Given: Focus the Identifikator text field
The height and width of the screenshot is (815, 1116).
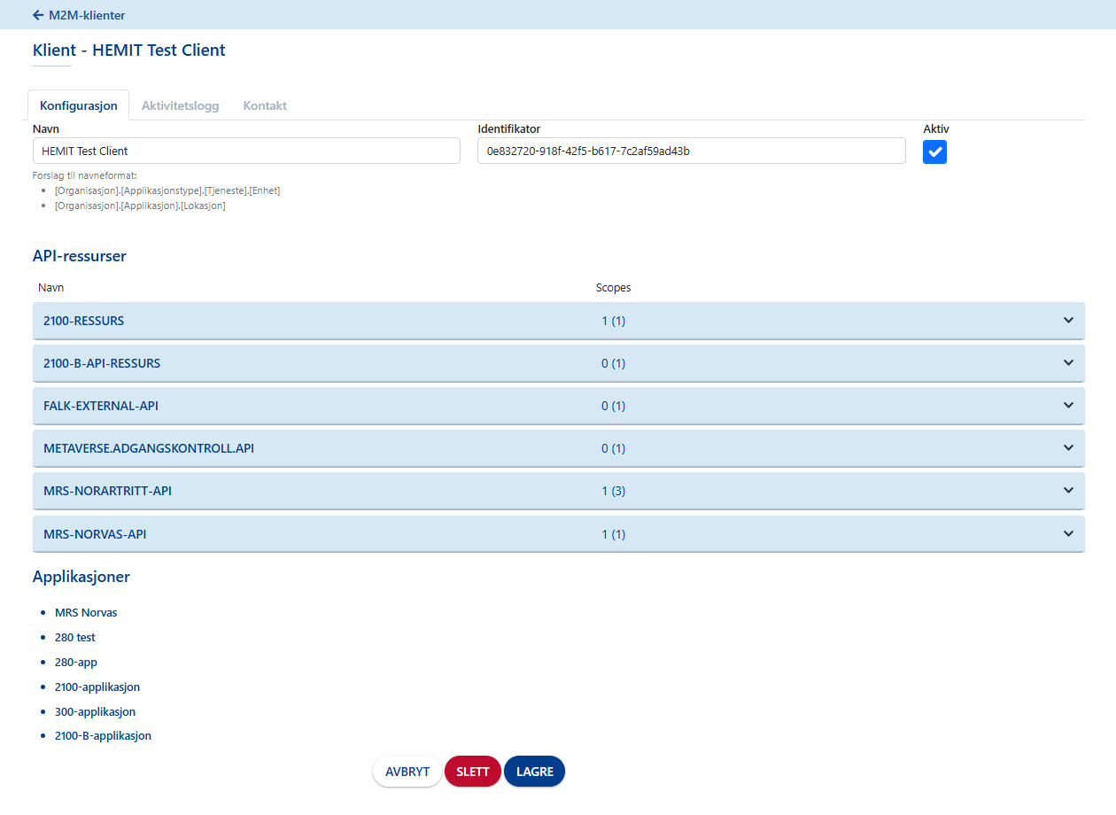Looking at the screenshot, I should (691, 151).
